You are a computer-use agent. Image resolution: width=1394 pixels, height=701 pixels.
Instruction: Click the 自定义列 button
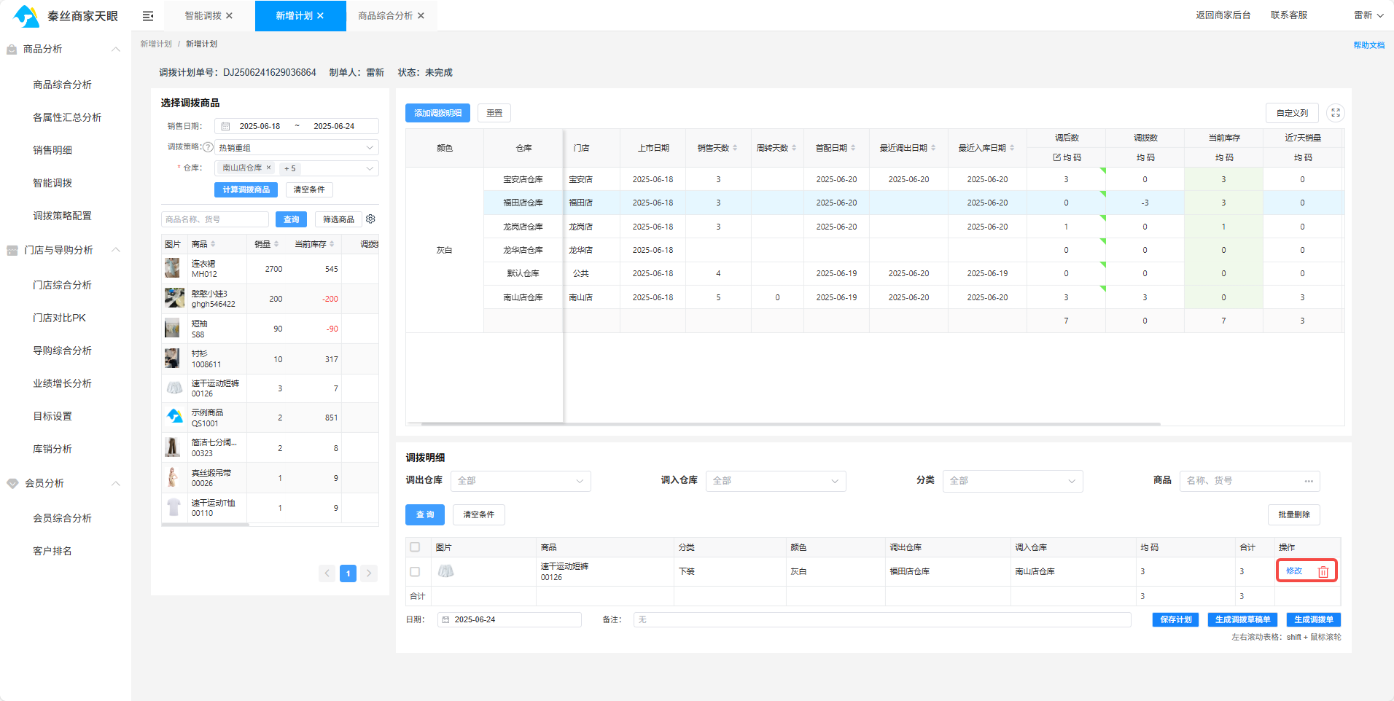(x=1292, y=113)
